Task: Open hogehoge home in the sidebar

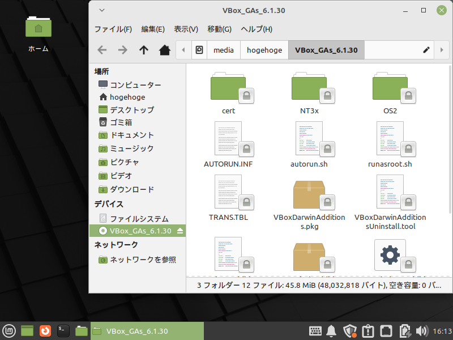Action: click(138, 97)
